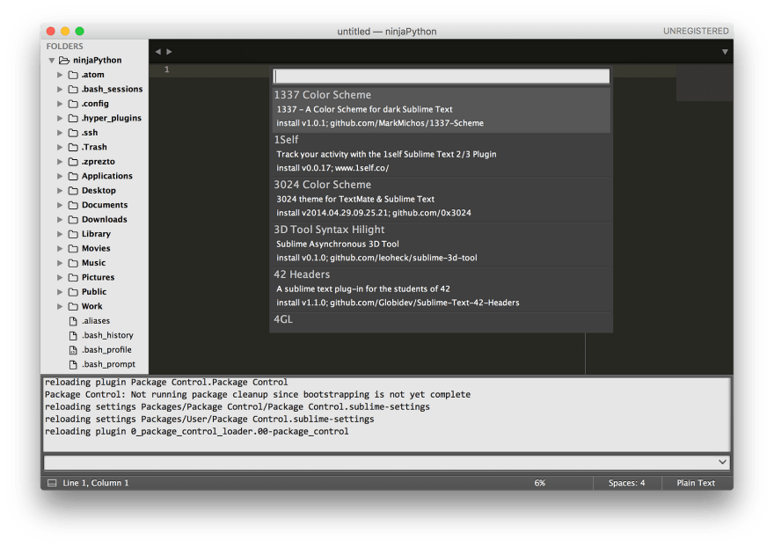The height and width of the screenshot is (548, 774).
Task: Open the .bash_history file name
Action: pos(107,335)
